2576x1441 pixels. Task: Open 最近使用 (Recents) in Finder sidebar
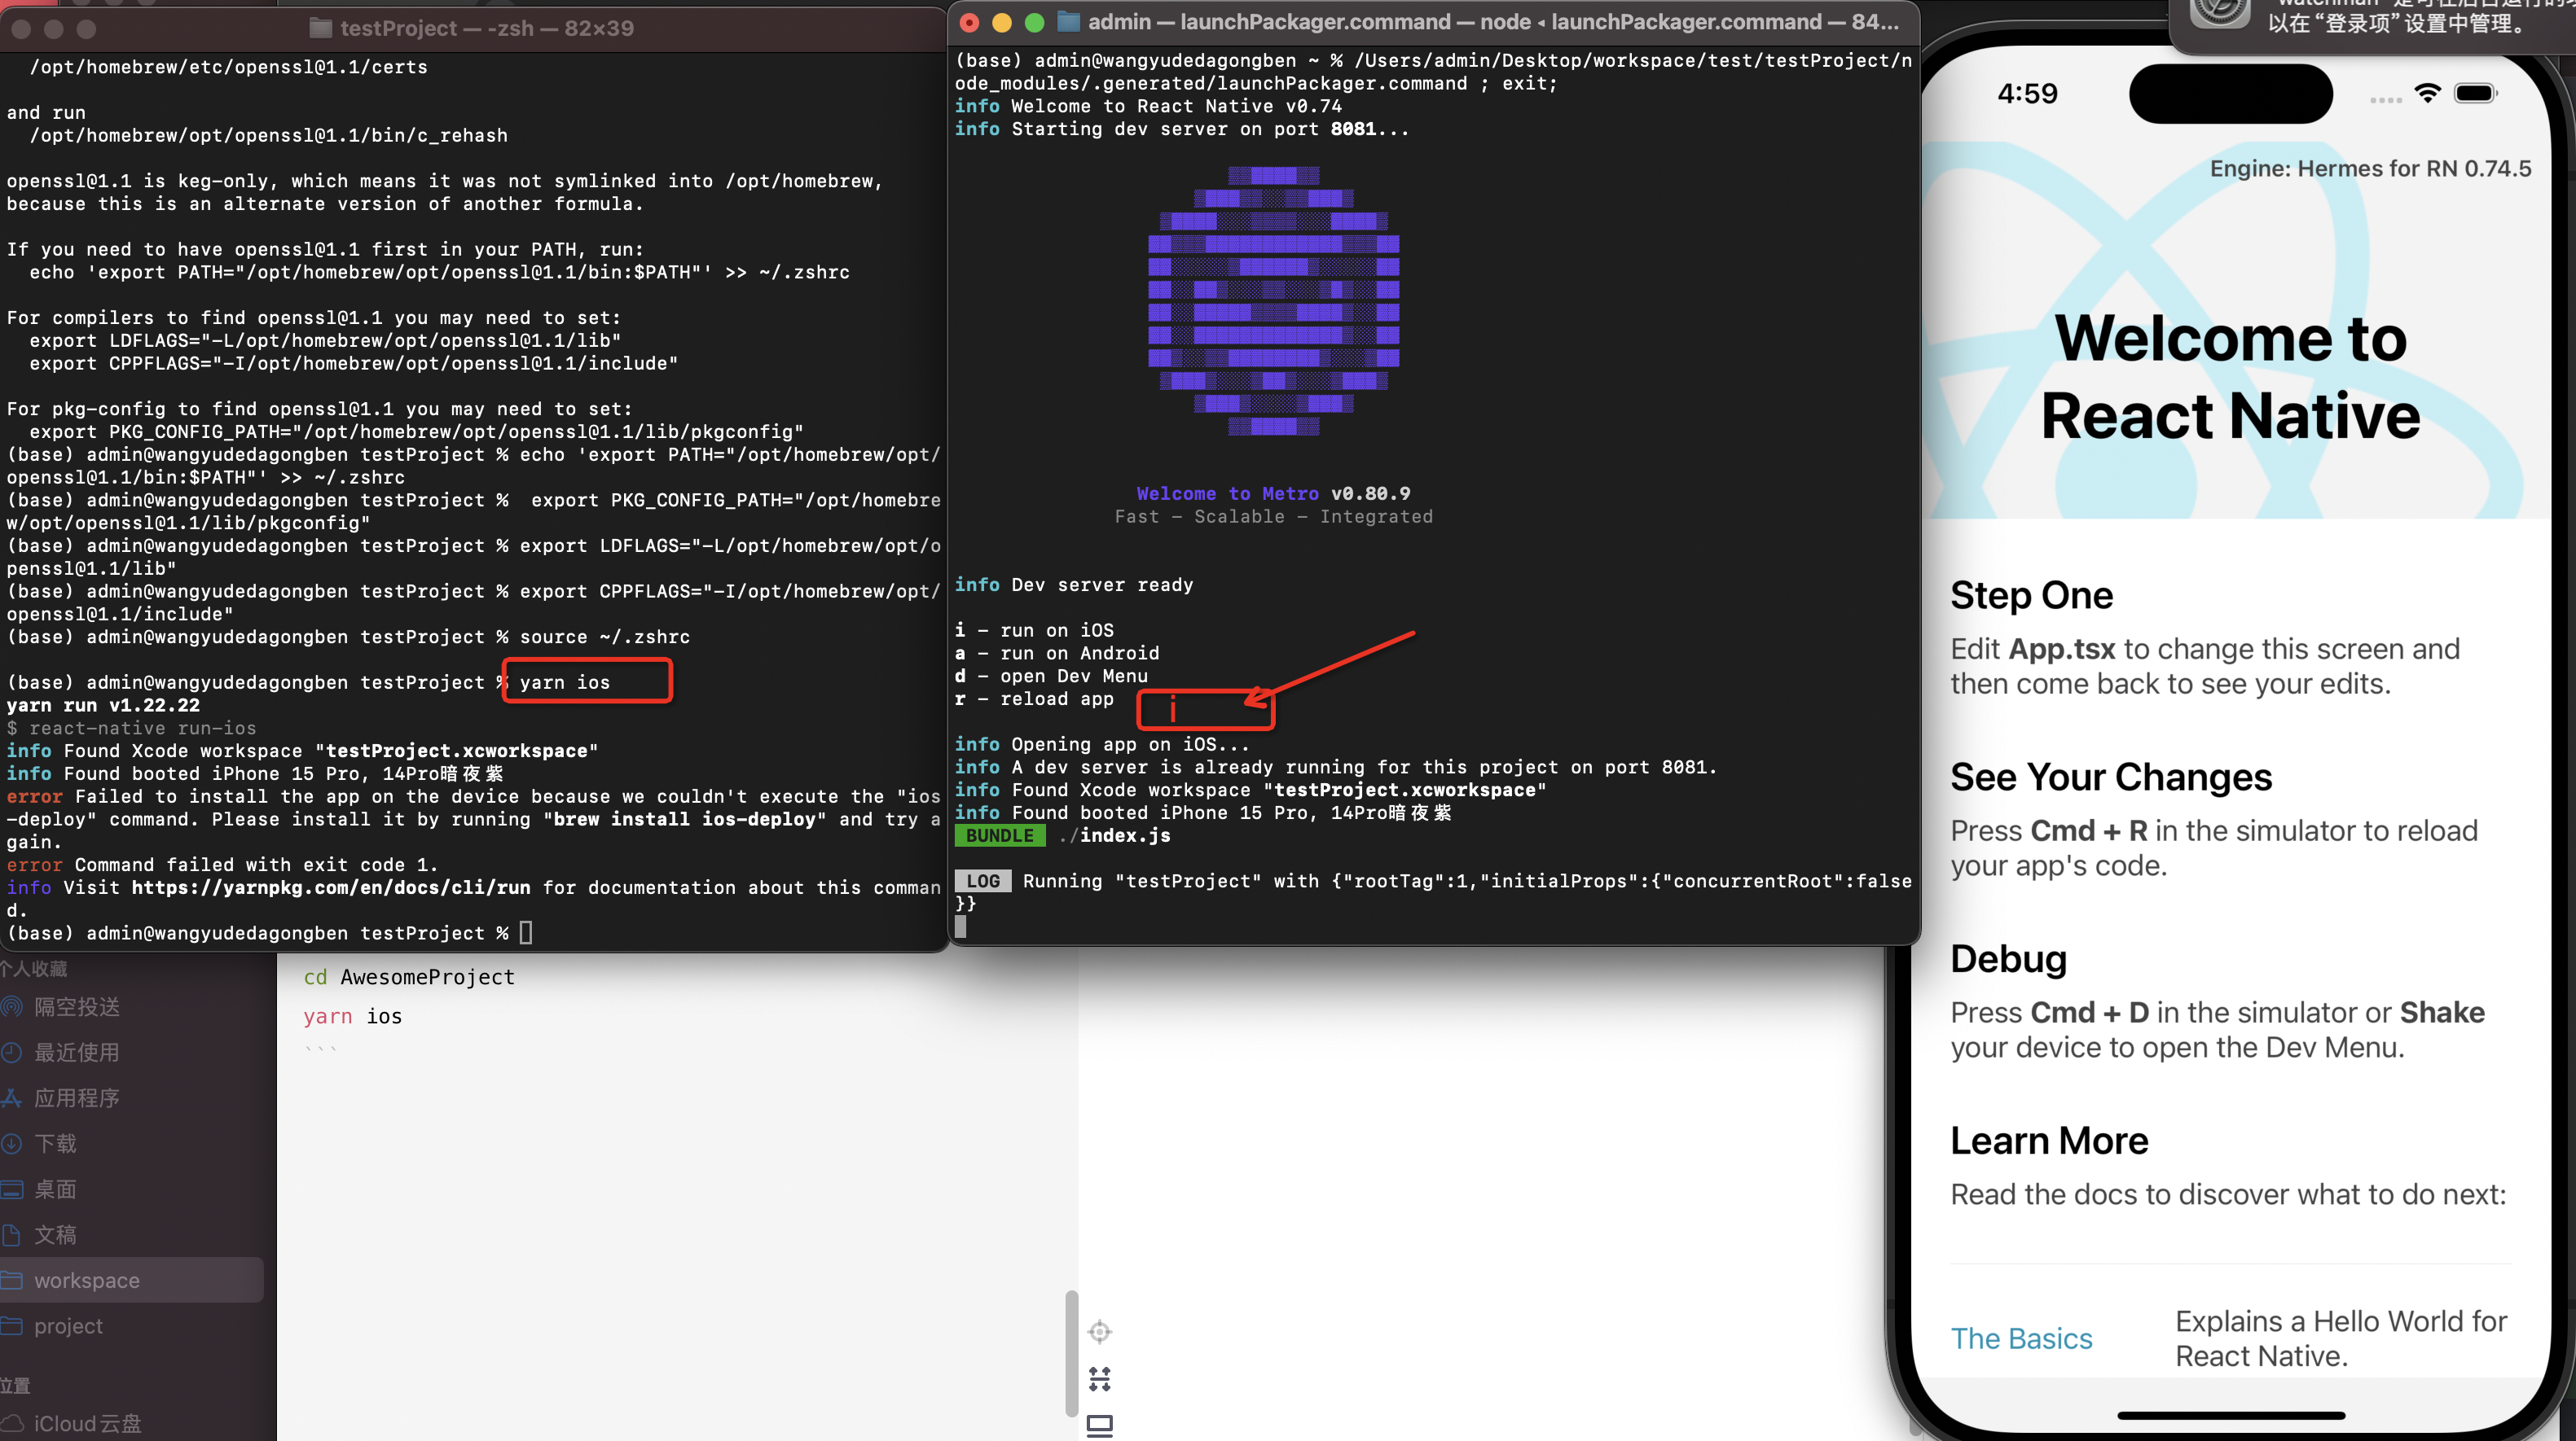(77, 1053)
